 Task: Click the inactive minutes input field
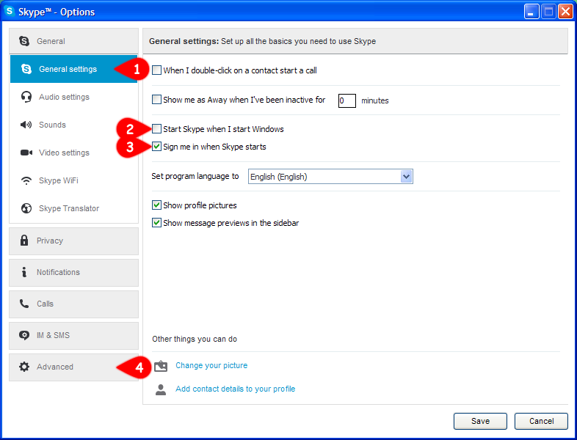[x=347, y=100]
